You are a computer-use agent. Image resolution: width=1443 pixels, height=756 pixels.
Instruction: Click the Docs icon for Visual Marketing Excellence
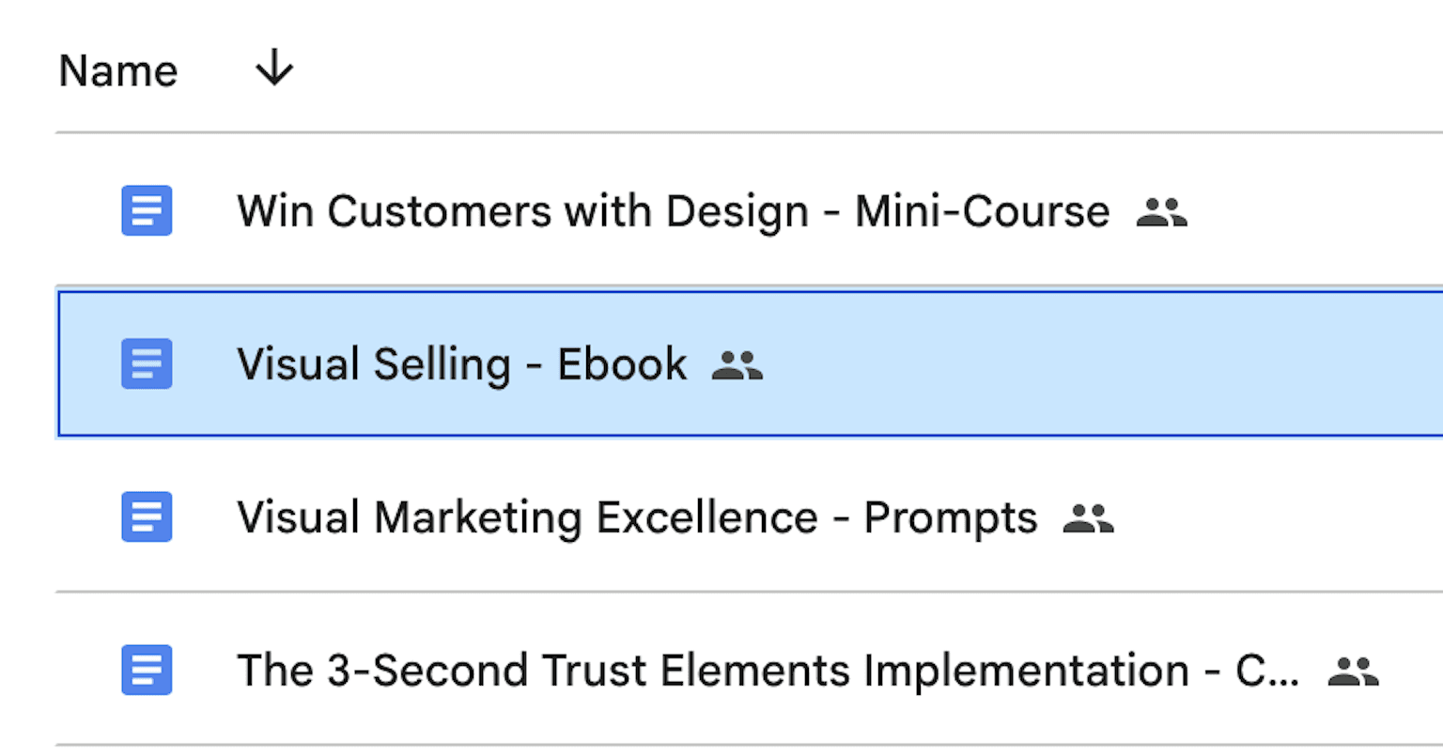147,517
